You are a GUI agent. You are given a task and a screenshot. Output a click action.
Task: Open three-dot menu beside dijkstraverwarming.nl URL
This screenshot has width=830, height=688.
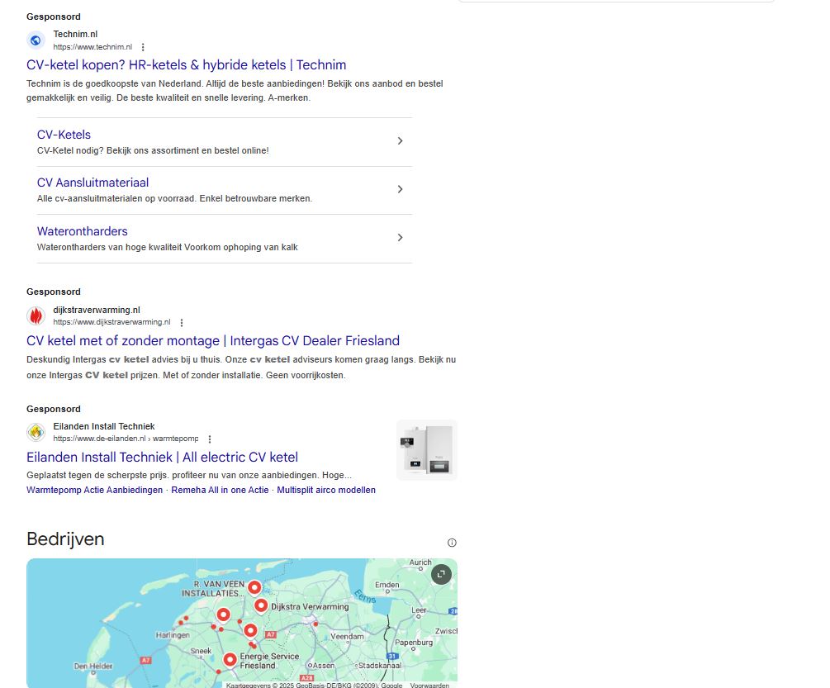[x=182, y=322]
